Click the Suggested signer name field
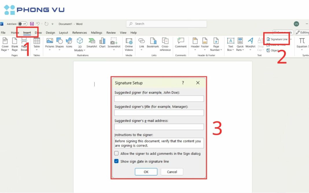This screenshot has height=193, width=309. 159,99
